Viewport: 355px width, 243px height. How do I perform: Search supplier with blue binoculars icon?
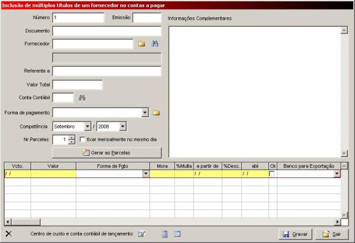pyautogui.click(x=155, y=43)
